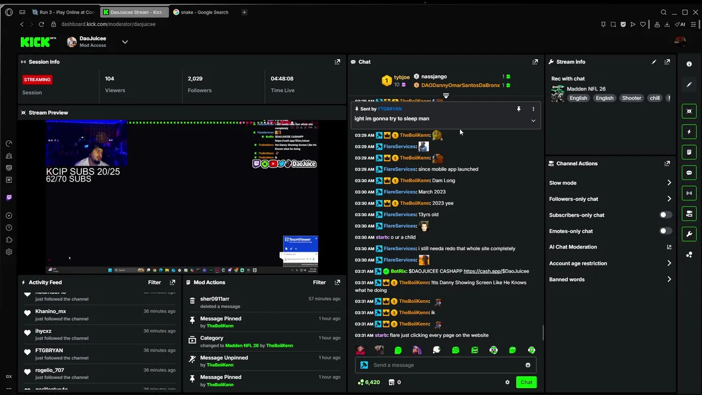Insert the white thinking cloud emote

pos(437,350)
